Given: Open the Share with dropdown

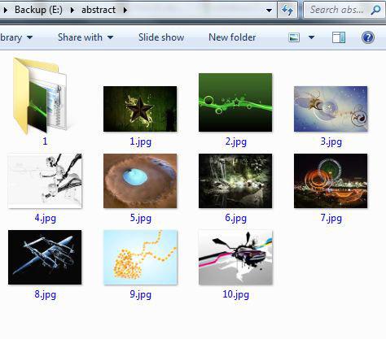Looking at the screenshot, I should [86, 37].
